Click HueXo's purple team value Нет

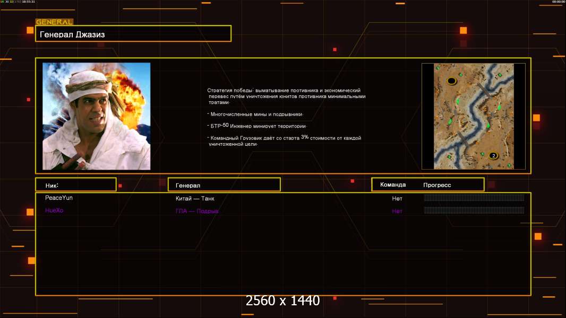coord(397,211)
